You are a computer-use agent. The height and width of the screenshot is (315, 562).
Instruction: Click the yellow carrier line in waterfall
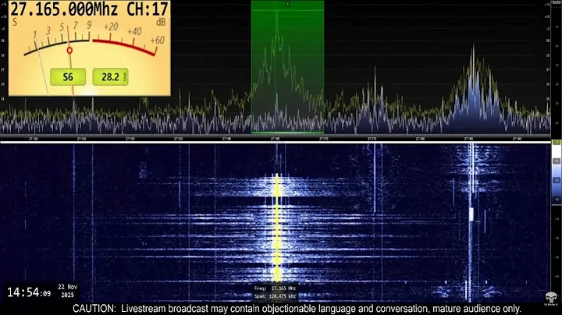tap(276, 228)
